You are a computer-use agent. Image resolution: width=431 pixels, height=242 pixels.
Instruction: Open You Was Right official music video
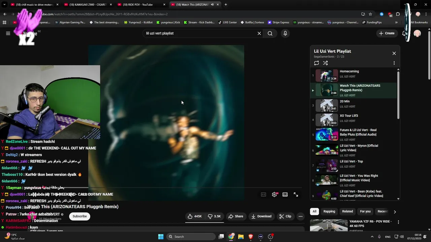354,180
